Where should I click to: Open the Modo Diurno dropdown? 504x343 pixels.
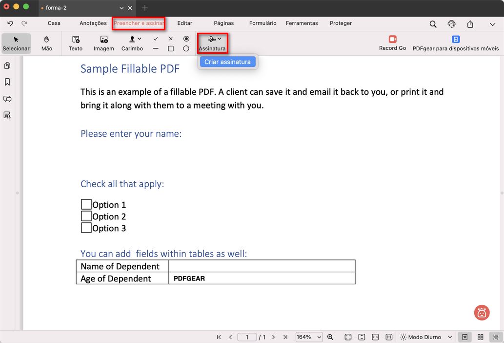[x=426, y=337]
